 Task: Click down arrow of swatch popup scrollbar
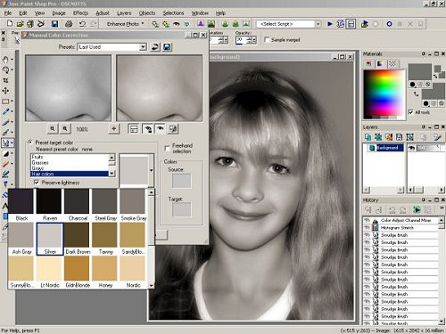click(152, 285)
